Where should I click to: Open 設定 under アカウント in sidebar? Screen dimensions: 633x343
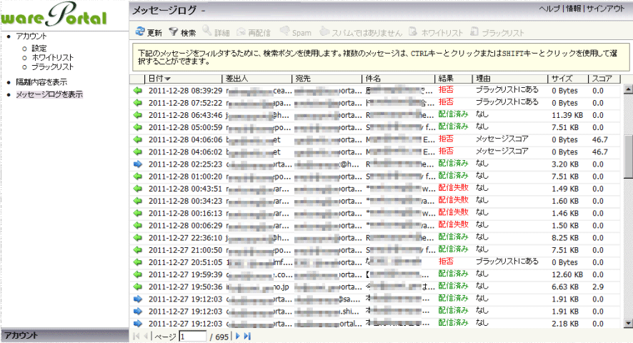tap(39, 48)
